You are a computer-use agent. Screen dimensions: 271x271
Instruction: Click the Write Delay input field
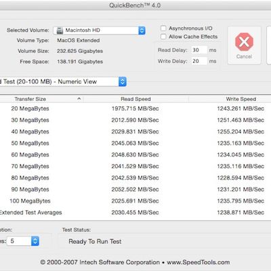pos(199,61)
